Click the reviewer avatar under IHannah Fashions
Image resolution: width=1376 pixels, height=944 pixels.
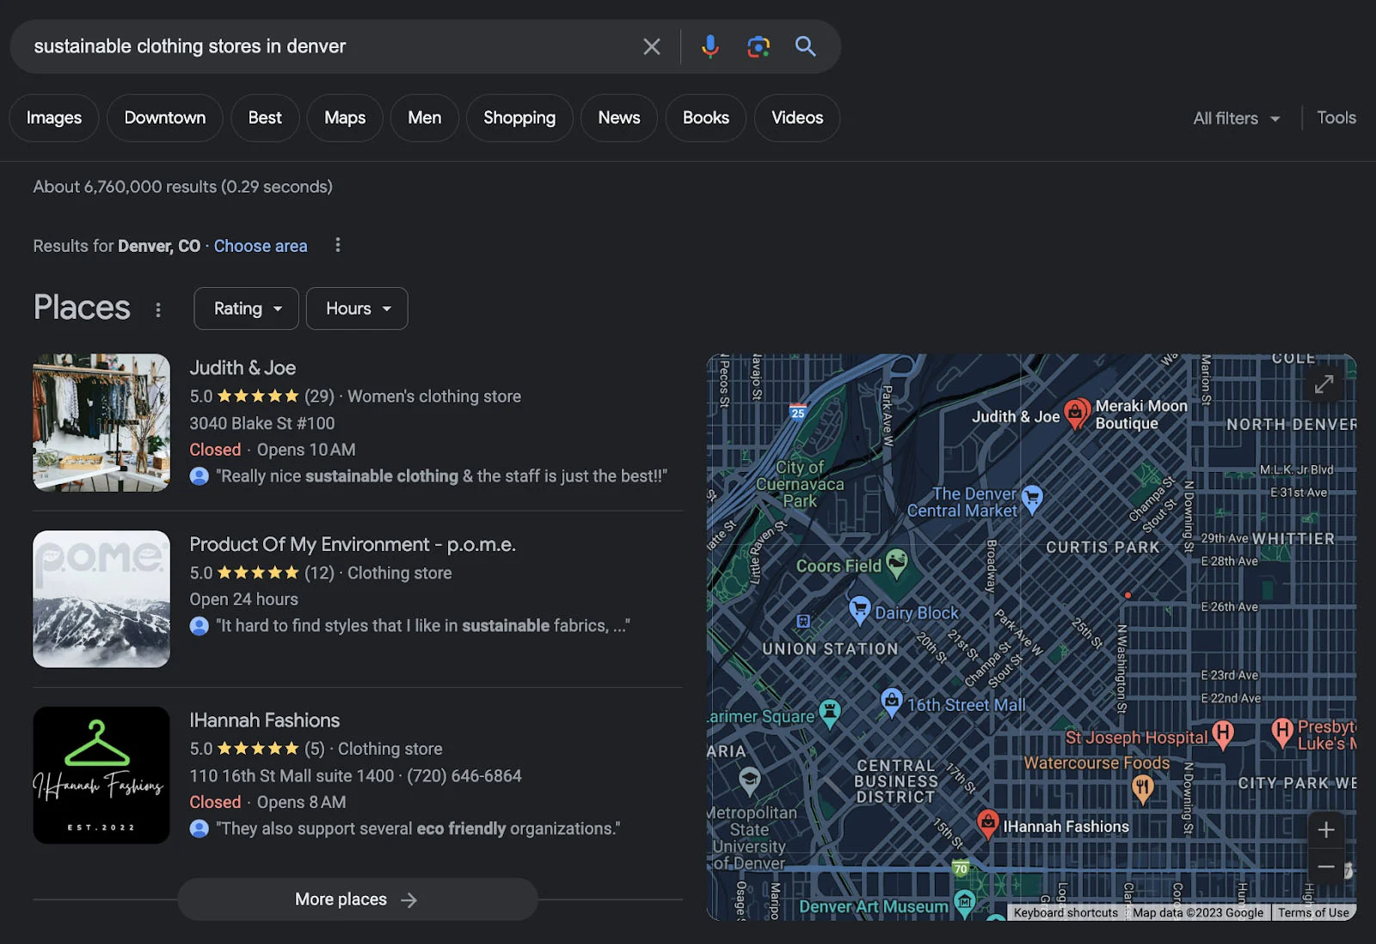coord(199,829)
